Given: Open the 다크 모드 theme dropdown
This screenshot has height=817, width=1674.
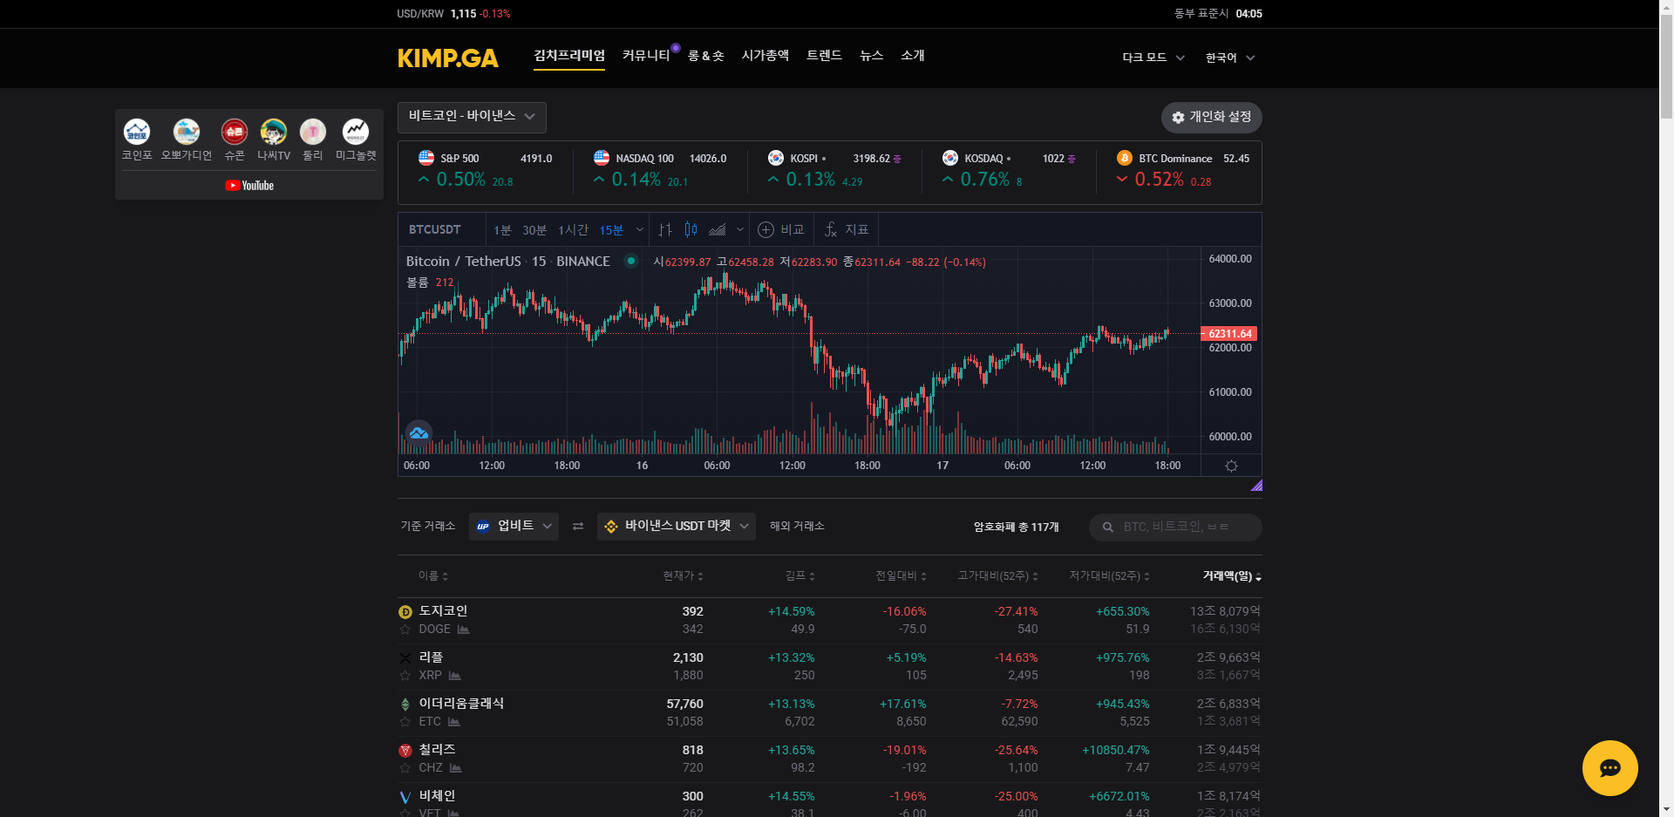Looking at the screenshot, I should [1153, 58].
